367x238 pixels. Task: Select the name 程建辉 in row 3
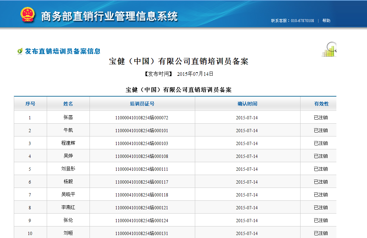[x=68, y=143]
